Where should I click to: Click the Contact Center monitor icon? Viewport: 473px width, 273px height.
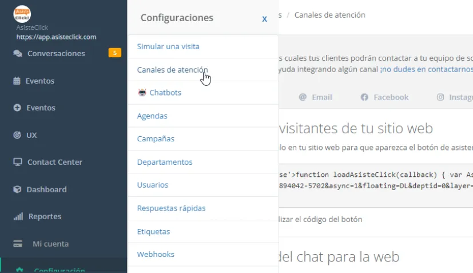pyautogui.click(x=18, y=162)
